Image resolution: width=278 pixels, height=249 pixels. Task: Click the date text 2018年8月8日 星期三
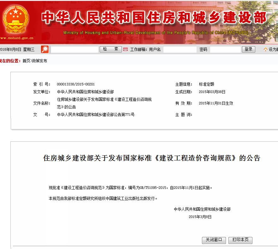(x=17, y=49)
